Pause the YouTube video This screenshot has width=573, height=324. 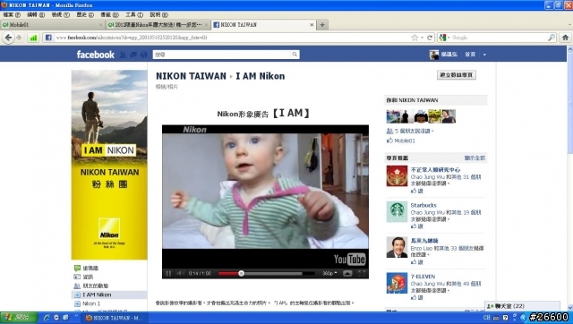168,274
